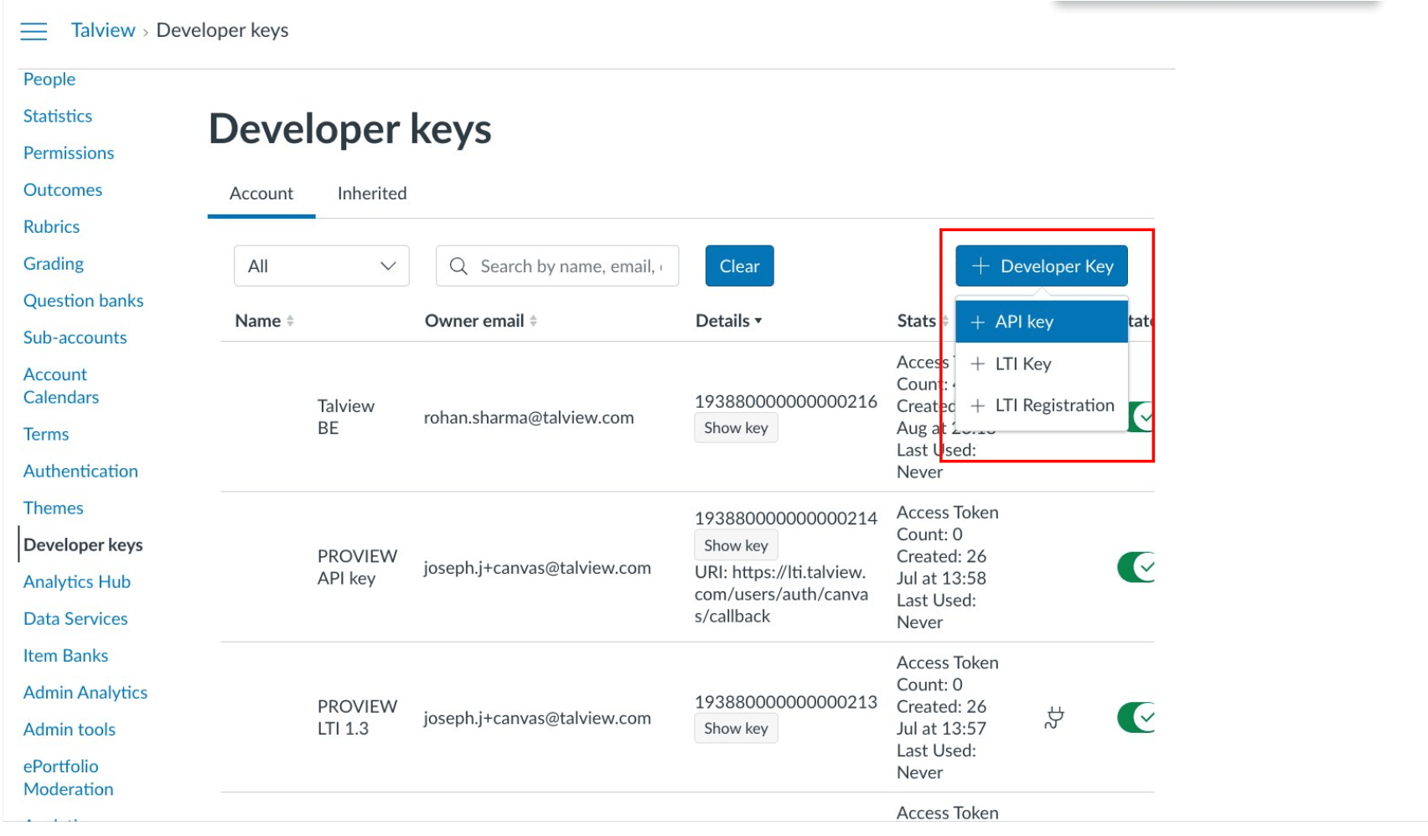Viewport: 1428px width, 836px height.
Task: Show key for 193880000000000213
Action: pos(736,729)
